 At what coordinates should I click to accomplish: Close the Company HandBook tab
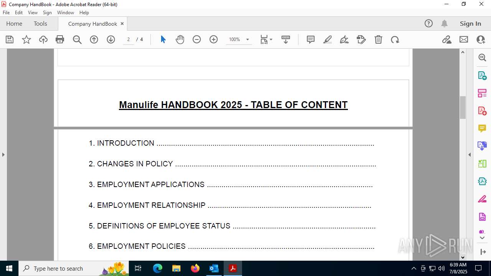pos(122,23)
